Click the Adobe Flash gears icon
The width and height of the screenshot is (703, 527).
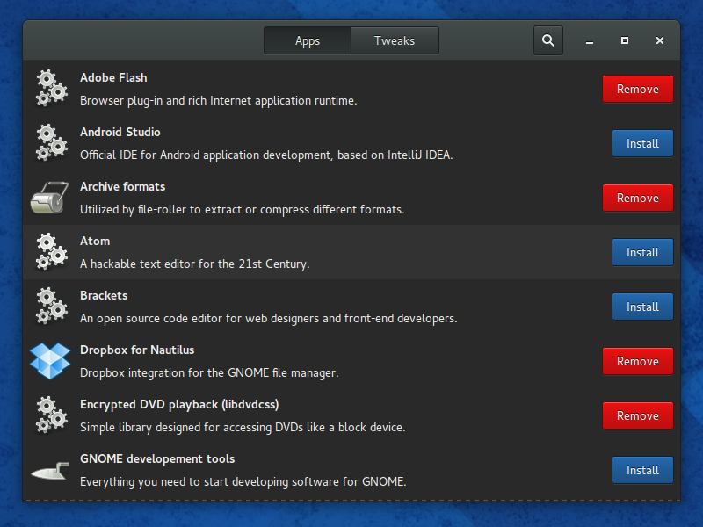point(51,89)
